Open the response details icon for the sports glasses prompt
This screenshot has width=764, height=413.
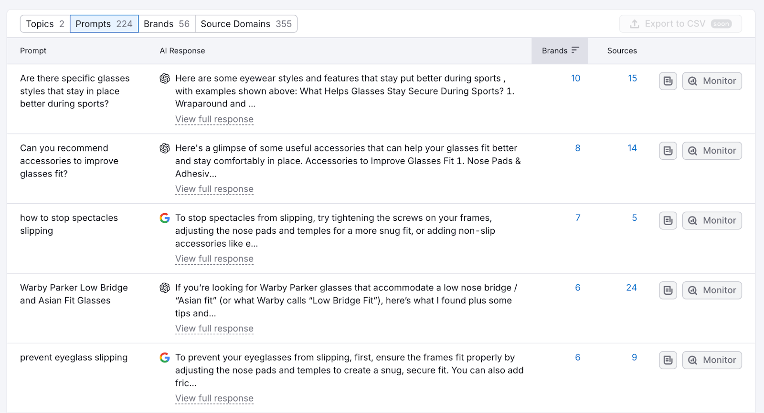668,81
